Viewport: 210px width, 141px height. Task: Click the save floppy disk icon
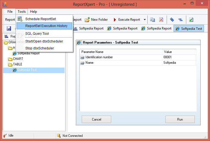9,28
